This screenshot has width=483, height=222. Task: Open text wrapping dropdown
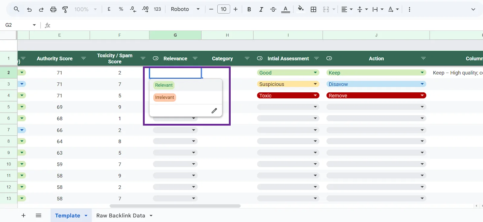378,9
